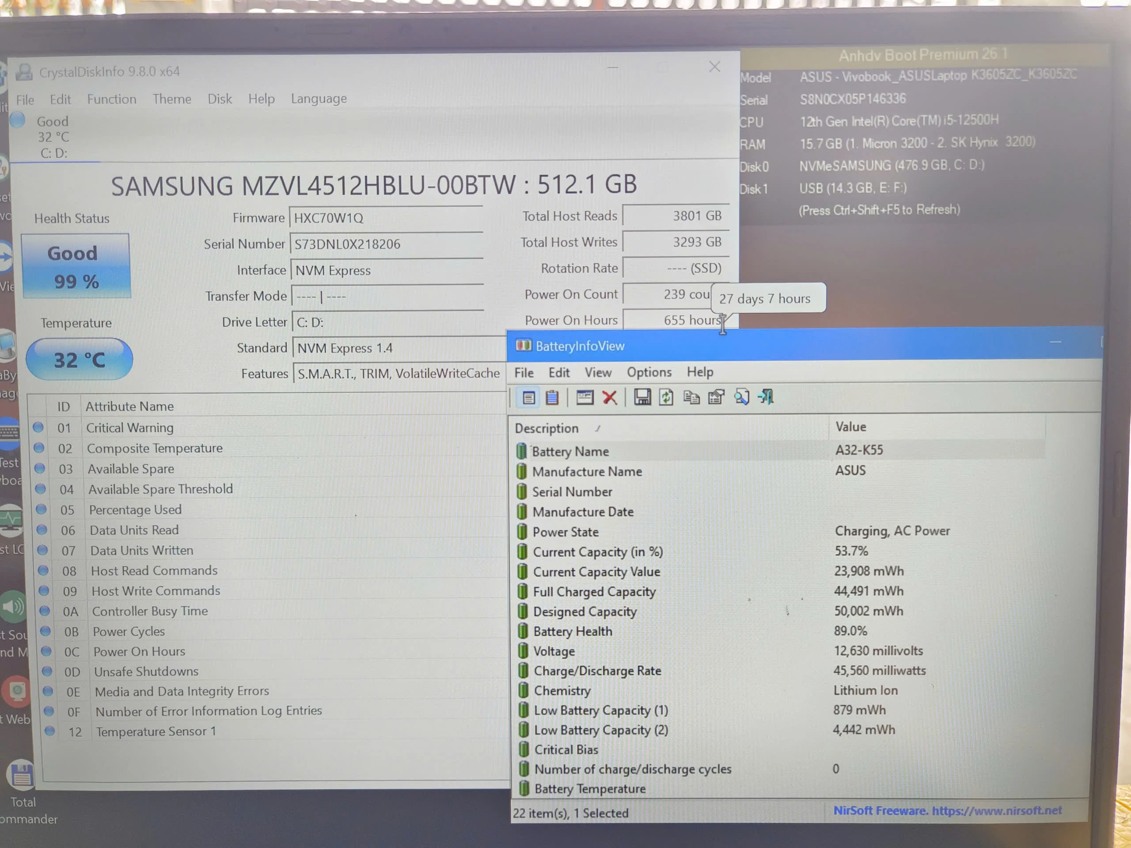Click the blue status dot for Available Spare
This screenshot has height=848, width=1131.
[40, 468]
